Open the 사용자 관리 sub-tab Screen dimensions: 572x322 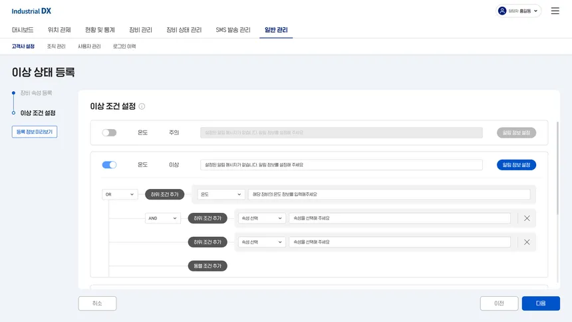(89, 47)
